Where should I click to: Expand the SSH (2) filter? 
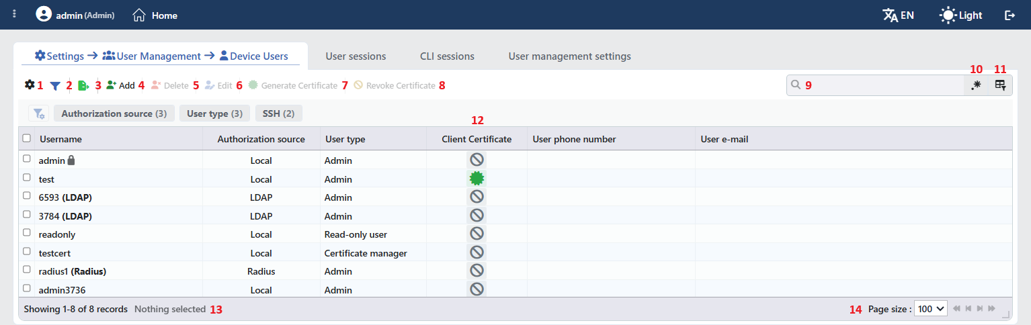pos(279,113)
